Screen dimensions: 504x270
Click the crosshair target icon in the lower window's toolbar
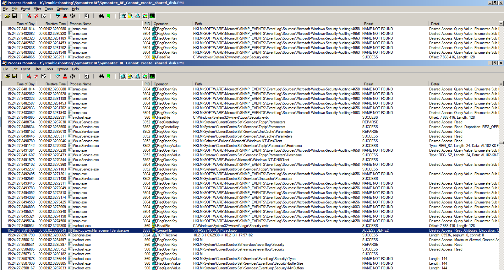point(73,76)
